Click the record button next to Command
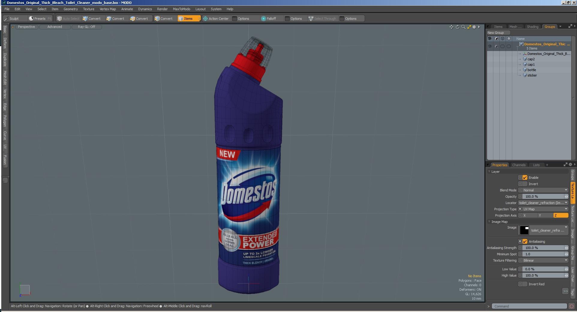Viewport: 577px width, 312px height. (572, 306)
